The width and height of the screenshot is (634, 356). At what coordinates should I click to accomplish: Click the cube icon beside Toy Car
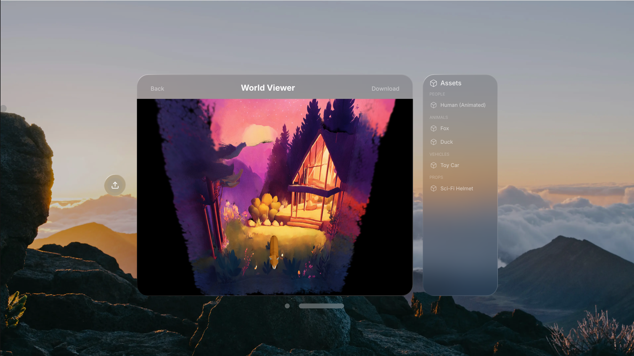433,165
